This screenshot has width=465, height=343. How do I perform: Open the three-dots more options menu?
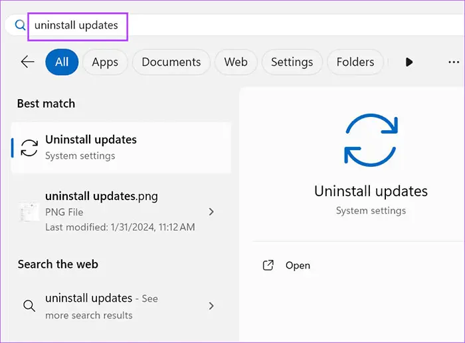point(454,62)
